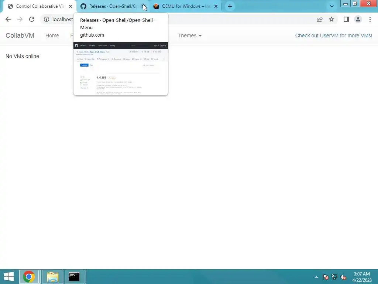Close the QEMU for Windows tab

point(216,7)
